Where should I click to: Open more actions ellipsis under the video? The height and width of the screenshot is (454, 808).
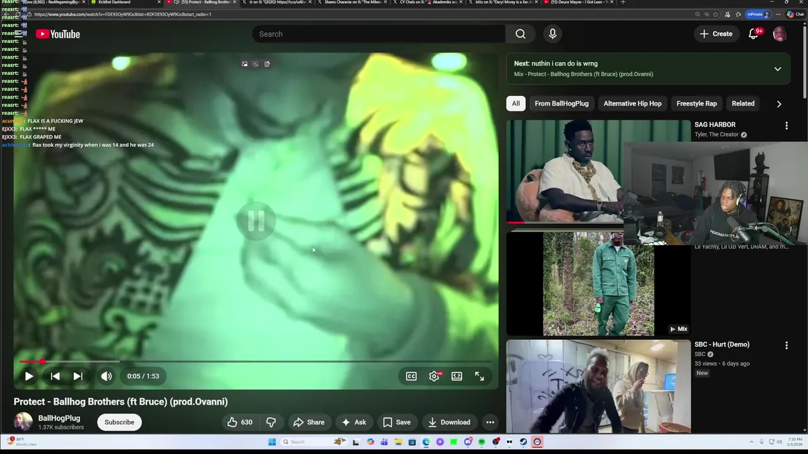click(490, 422)
